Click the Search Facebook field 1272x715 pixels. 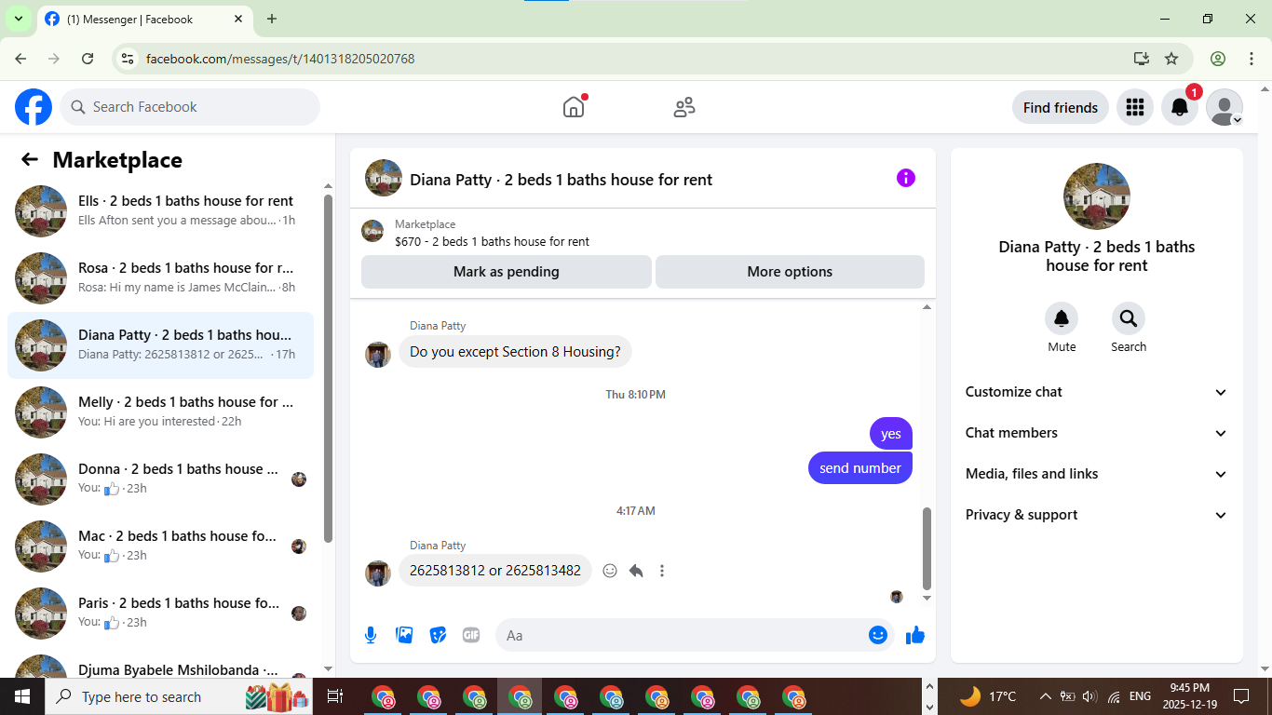pos(190,107)
